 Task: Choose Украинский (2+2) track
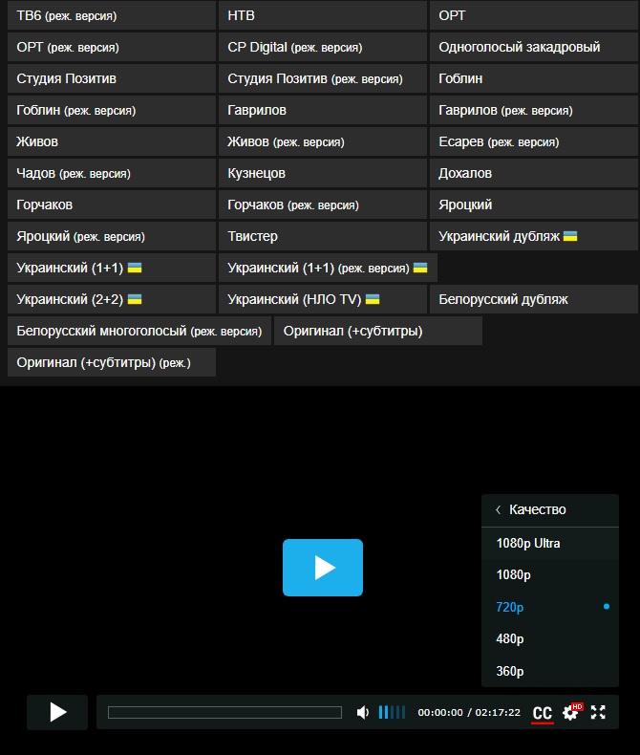(112, 299)
